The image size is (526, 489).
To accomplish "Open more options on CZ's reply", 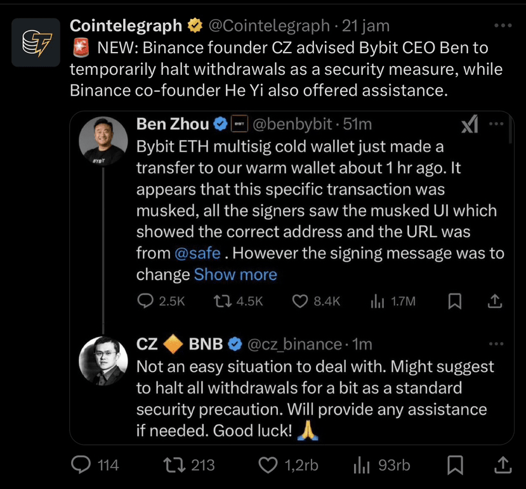I will (x=496, y=344).
